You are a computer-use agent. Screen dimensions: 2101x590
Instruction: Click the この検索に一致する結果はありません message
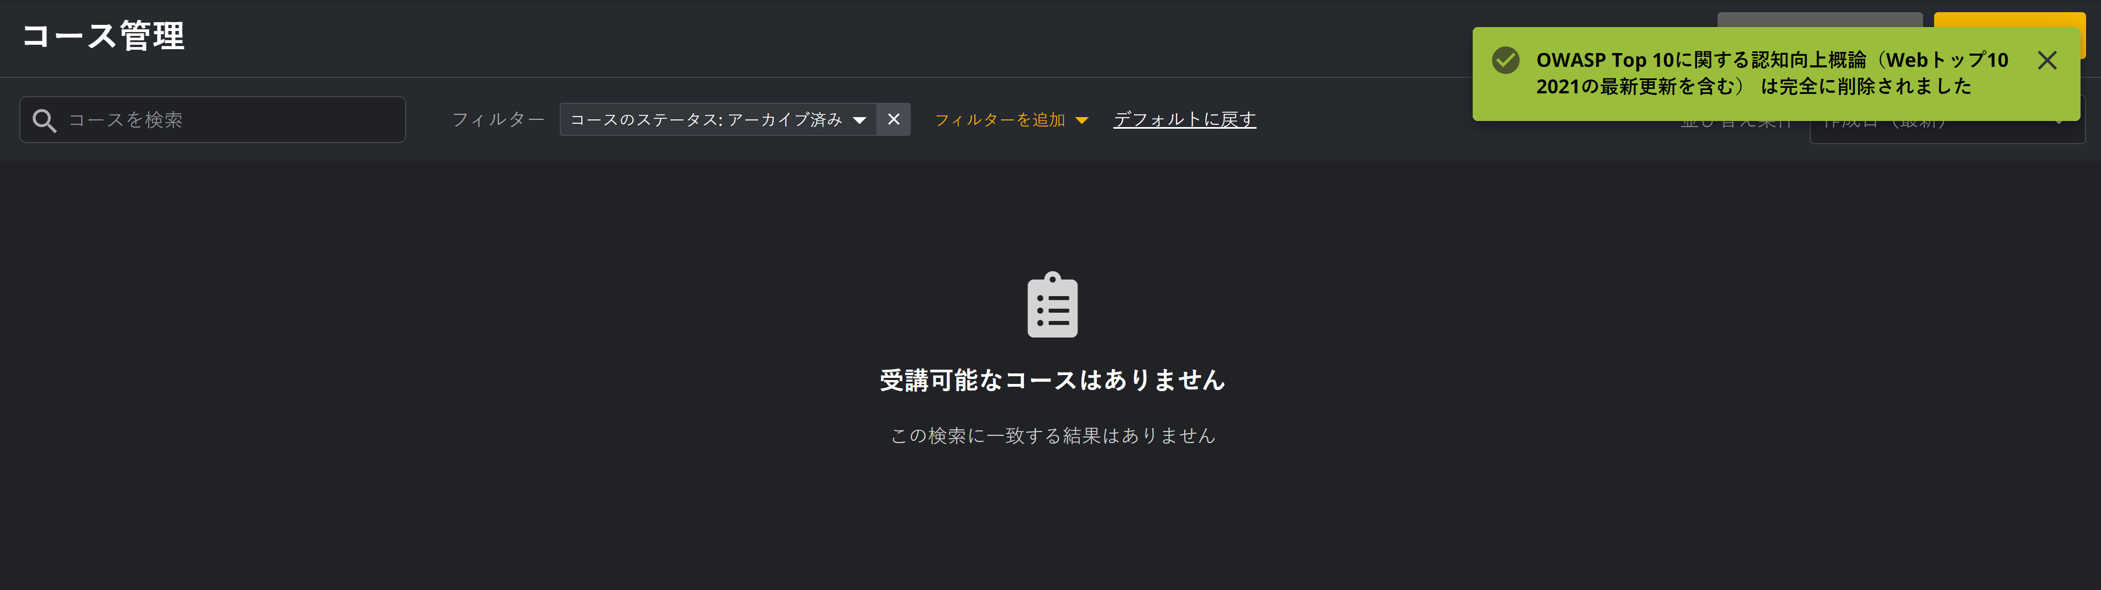click(x=1052, y=436)
